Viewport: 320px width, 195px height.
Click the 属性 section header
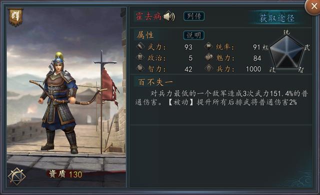click(x=145, y=35)
